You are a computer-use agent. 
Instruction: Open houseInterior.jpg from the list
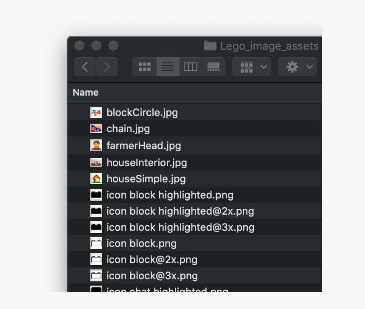[x=146, y=162]
